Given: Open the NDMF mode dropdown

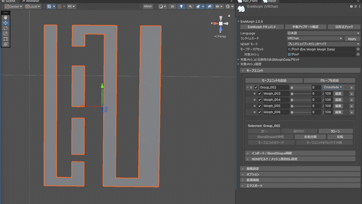Looking at the screenshot, I should click(x=324, y=44).
